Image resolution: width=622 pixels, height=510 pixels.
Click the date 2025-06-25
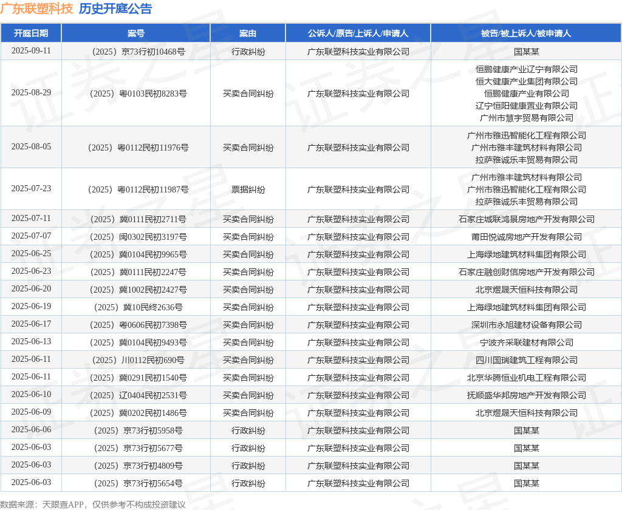point(31,253)
